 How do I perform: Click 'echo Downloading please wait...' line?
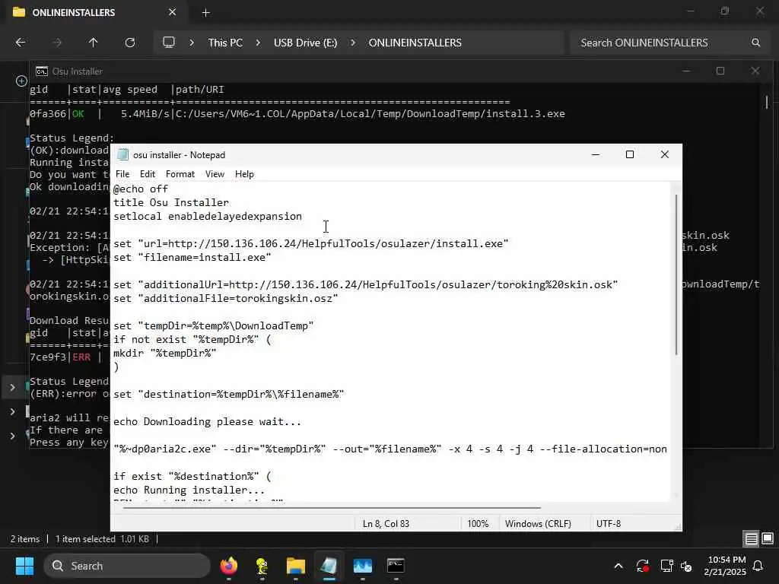(207, 421)
